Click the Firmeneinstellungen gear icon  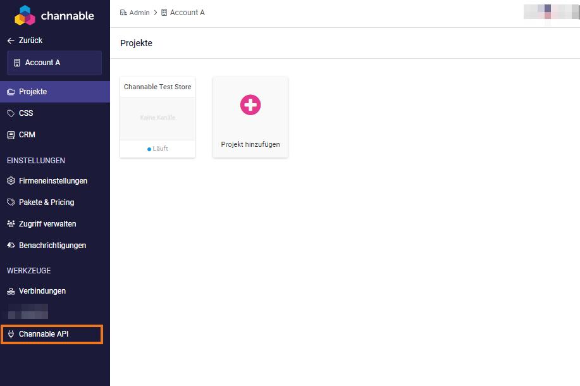pyautogui.click(x=11, y=181)
